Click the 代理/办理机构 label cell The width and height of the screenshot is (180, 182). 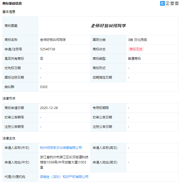pyautogui.click(x=20, y=177)
